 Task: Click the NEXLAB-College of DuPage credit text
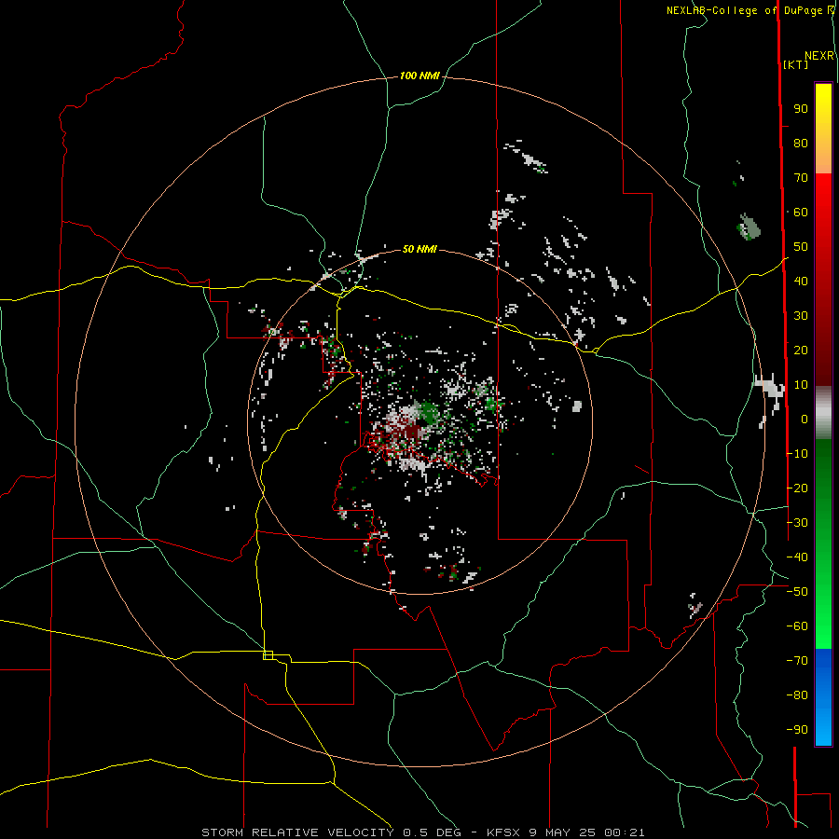tap(750, 10)
